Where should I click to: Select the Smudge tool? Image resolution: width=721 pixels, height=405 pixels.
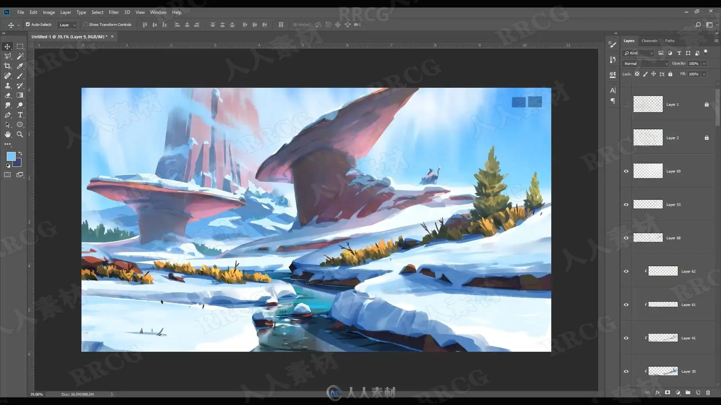[8, 105]
